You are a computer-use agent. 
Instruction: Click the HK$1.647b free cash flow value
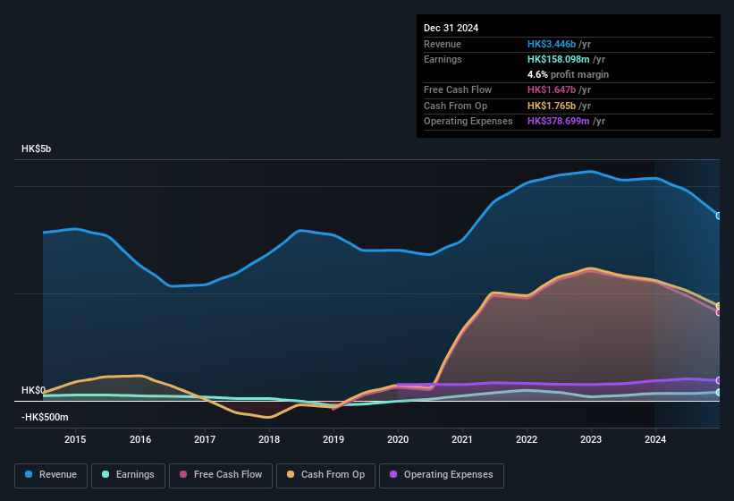552,89
